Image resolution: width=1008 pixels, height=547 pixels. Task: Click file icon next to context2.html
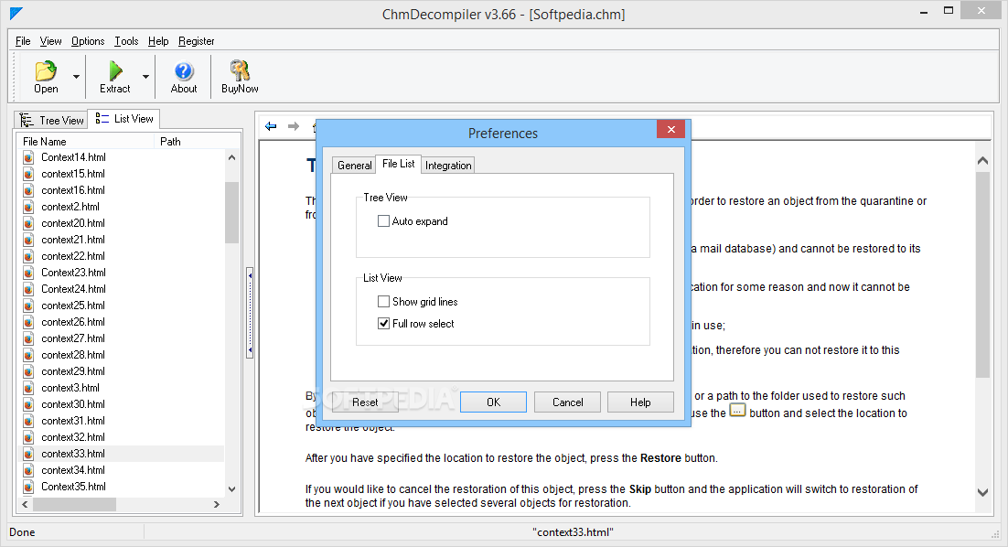click(28, 207)
